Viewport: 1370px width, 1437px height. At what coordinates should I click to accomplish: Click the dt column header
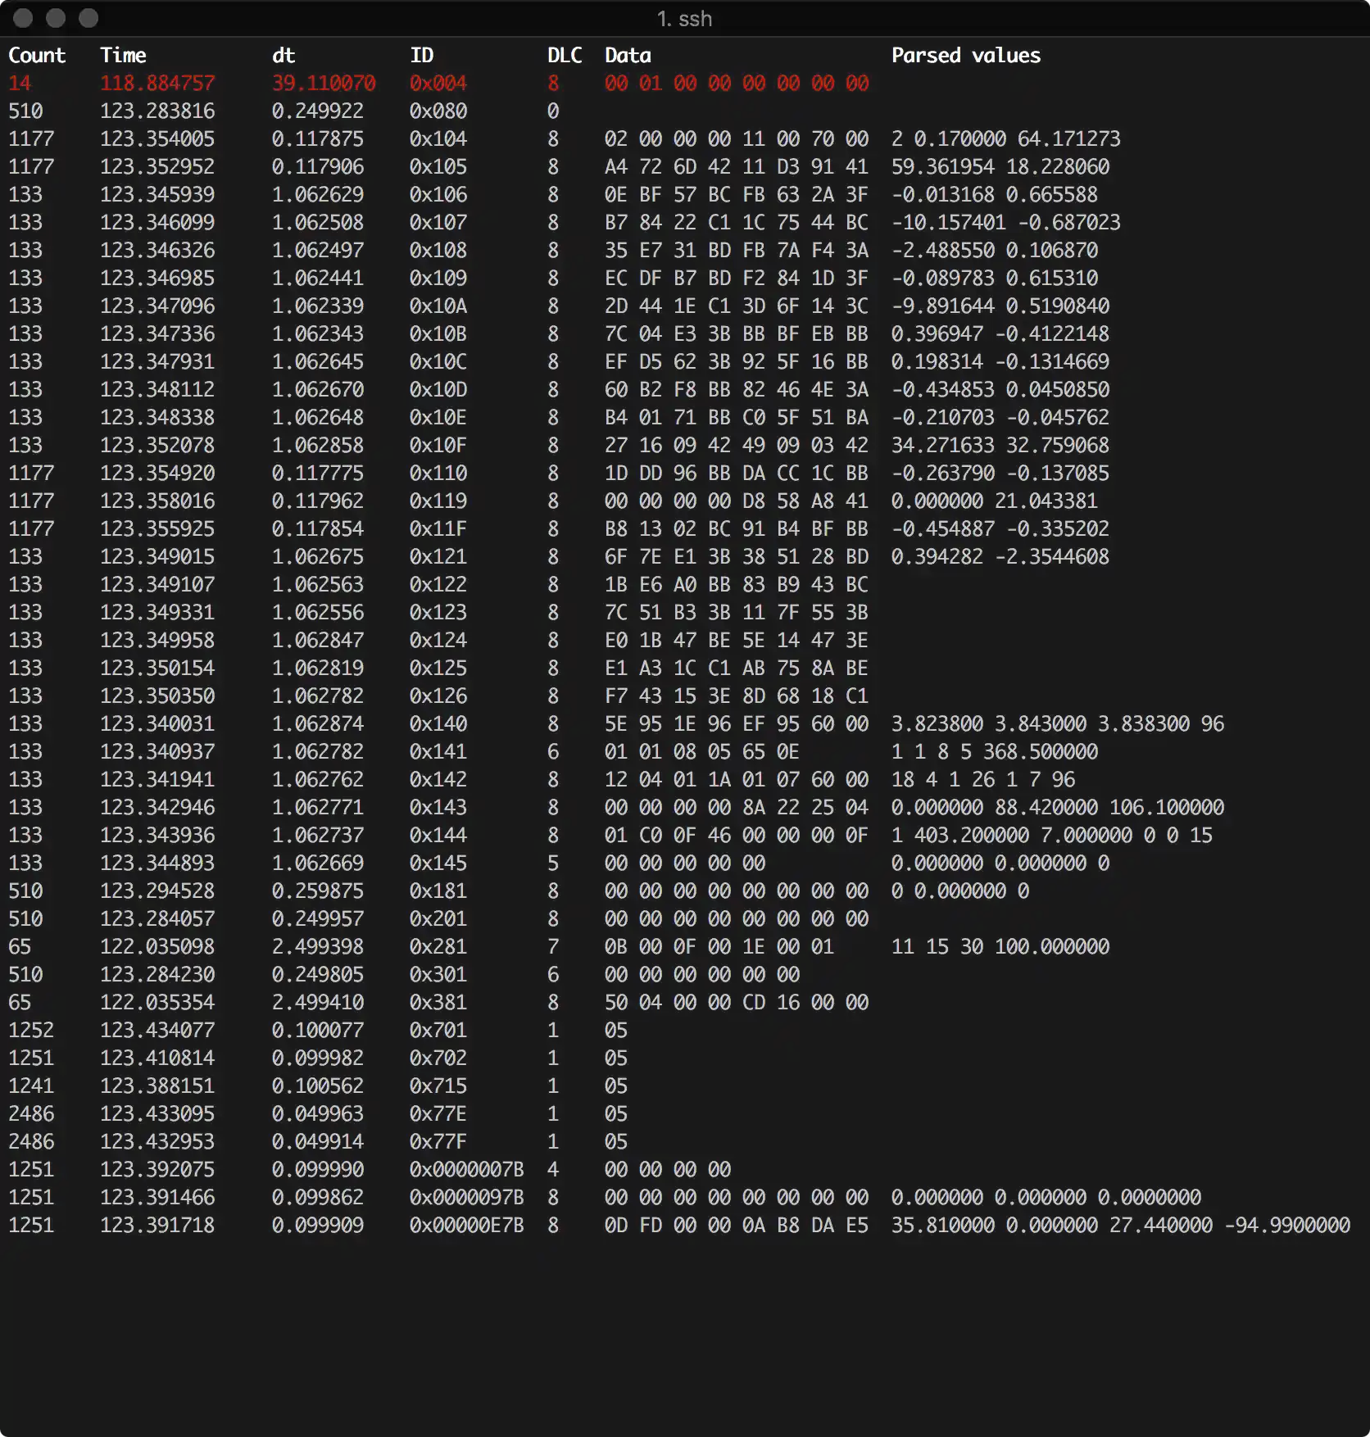pos(284,56)
